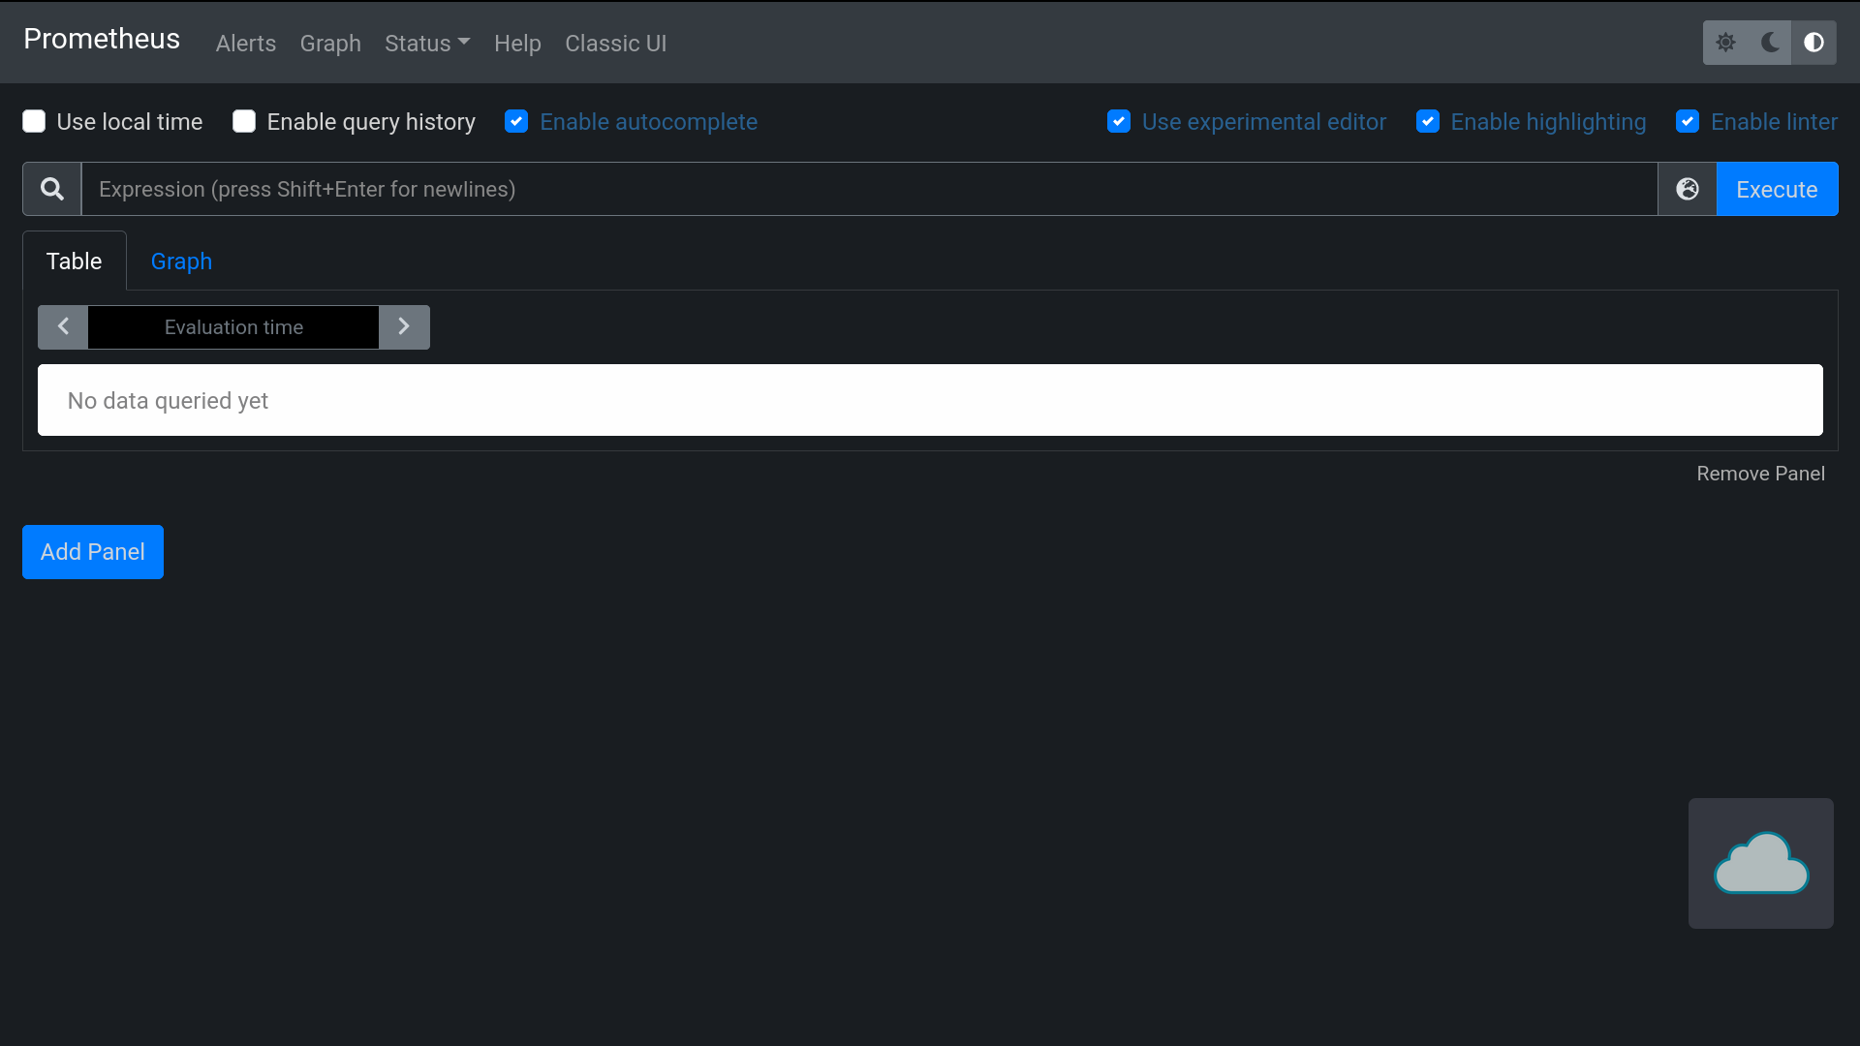Click the search magnifier icon
Image resolution: width=1860 pixels, height=1046 pixels.
click(52, 189)
